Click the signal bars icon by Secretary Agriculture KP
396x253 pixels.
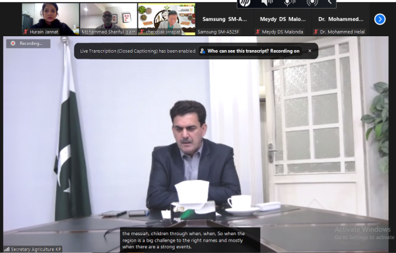pos(7,250)
